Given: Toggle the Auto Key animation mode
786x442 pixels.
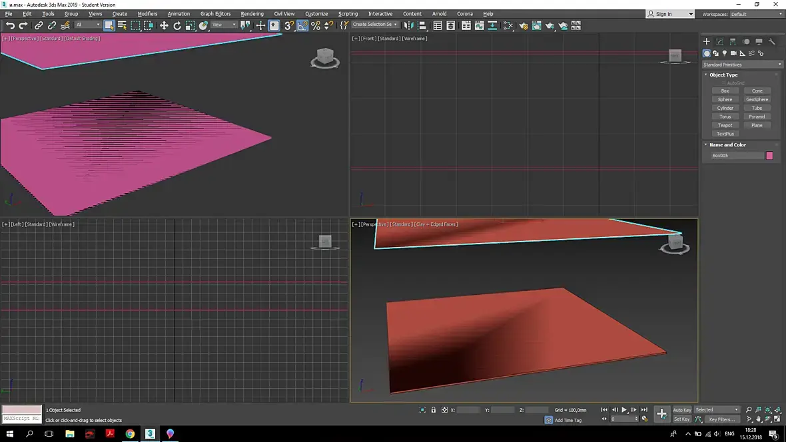Looking at the screenshot, I should [681, 410].
